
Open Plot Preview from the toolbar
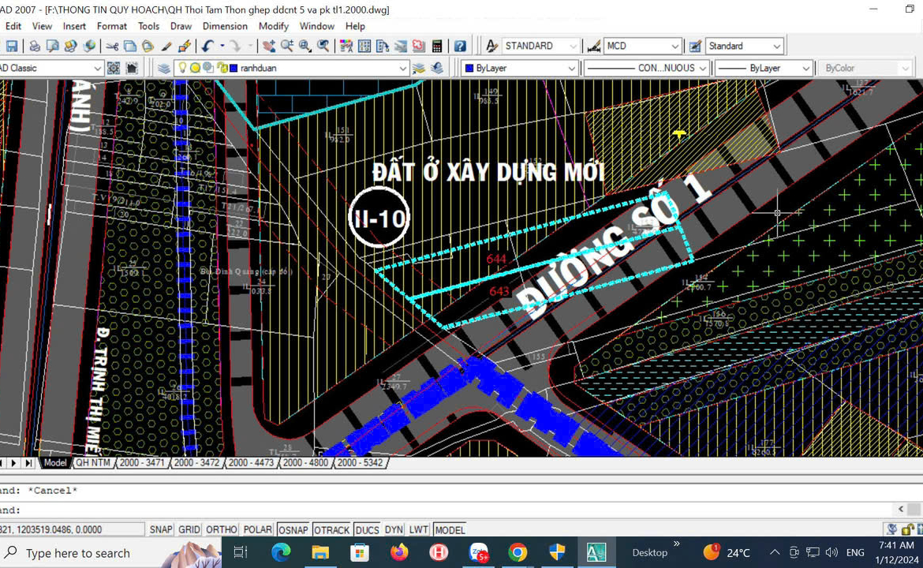(53, 47)
